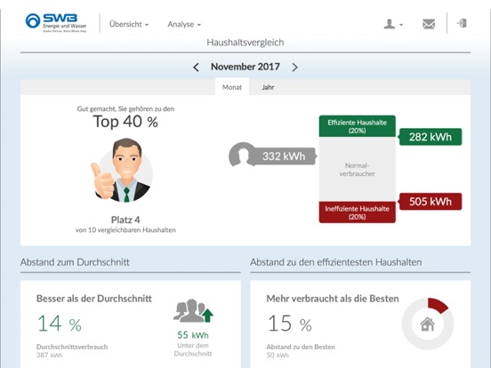
Task: Click the 505 kWh red label
Action: click(431, 201)
